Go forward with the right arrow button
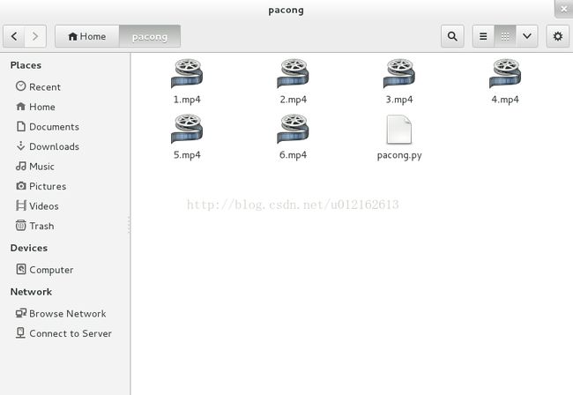 tap(35, 36)
